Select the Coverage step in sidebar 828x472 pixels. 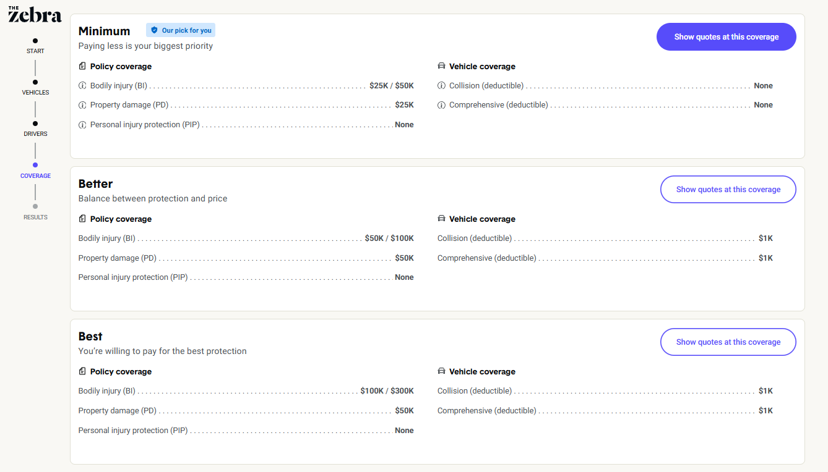(35, 175)
